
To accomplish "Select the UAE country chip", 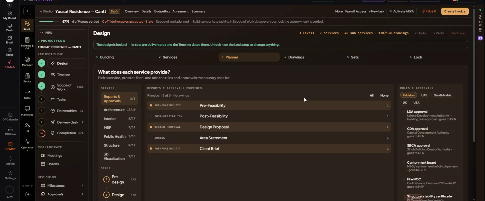I will (x=424, y=95).
